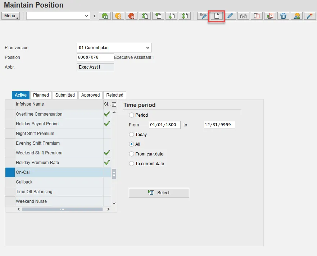317x256 pixels.
Task: Switch to the Submitted tab
Action: coord(65,95)
